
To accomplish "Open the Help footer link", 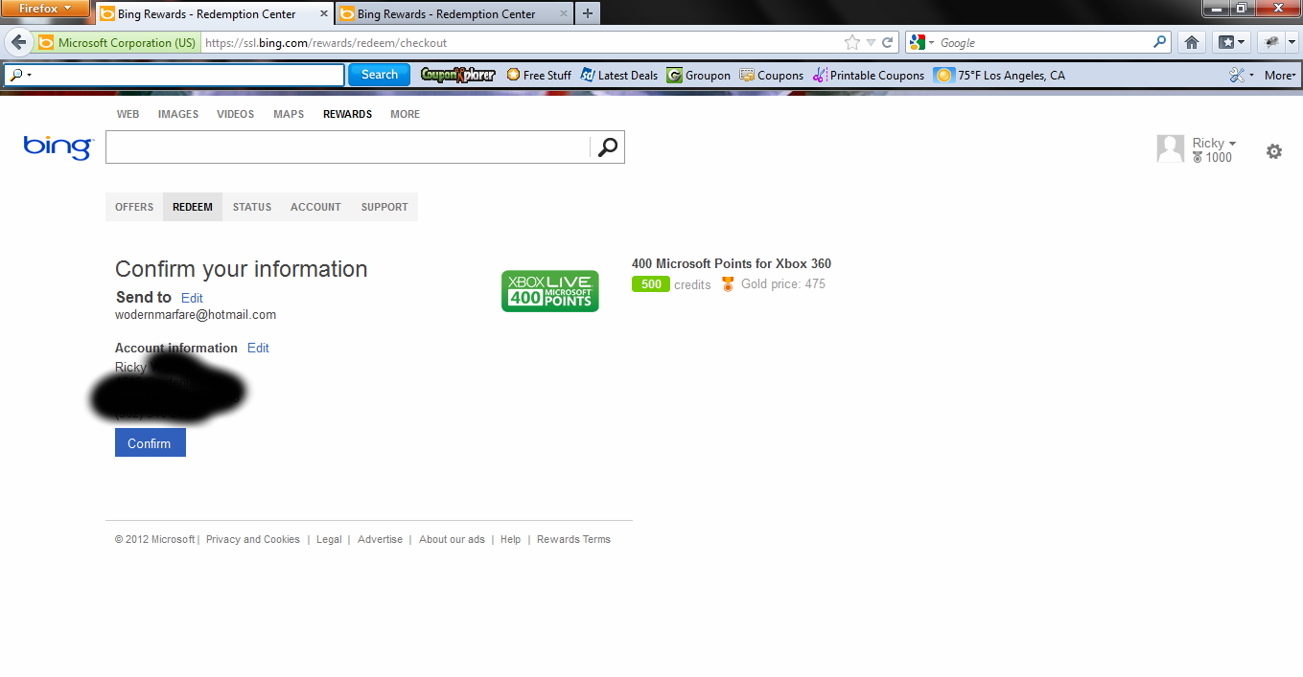I will click(x=510, y=539).
